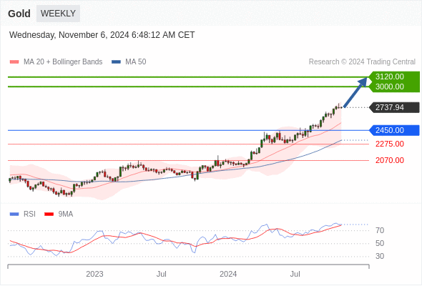The width and height of the screenshot is (422, 286).
Task: Click the blue upward trend arrow
Action: pyautogui.click(x=355, y=92)
